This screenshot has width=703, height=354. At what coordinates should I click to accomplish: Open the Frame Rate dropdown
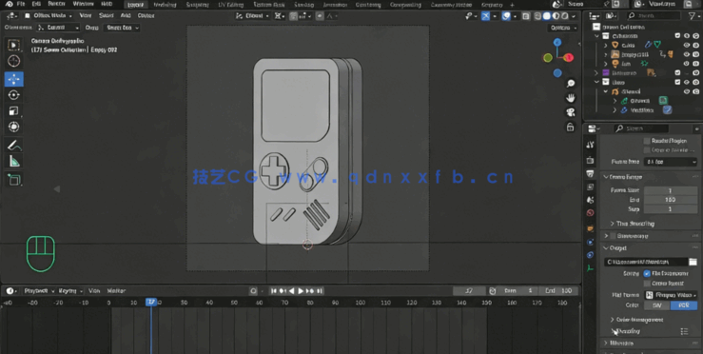[671, 162]
